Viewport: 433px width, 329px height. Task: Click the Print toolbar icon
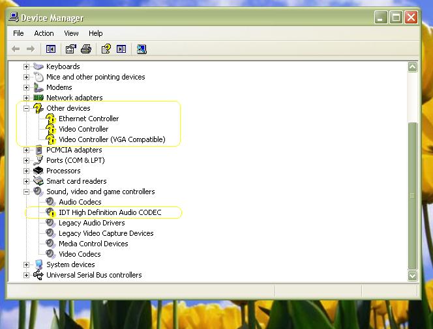coord(86,49)
